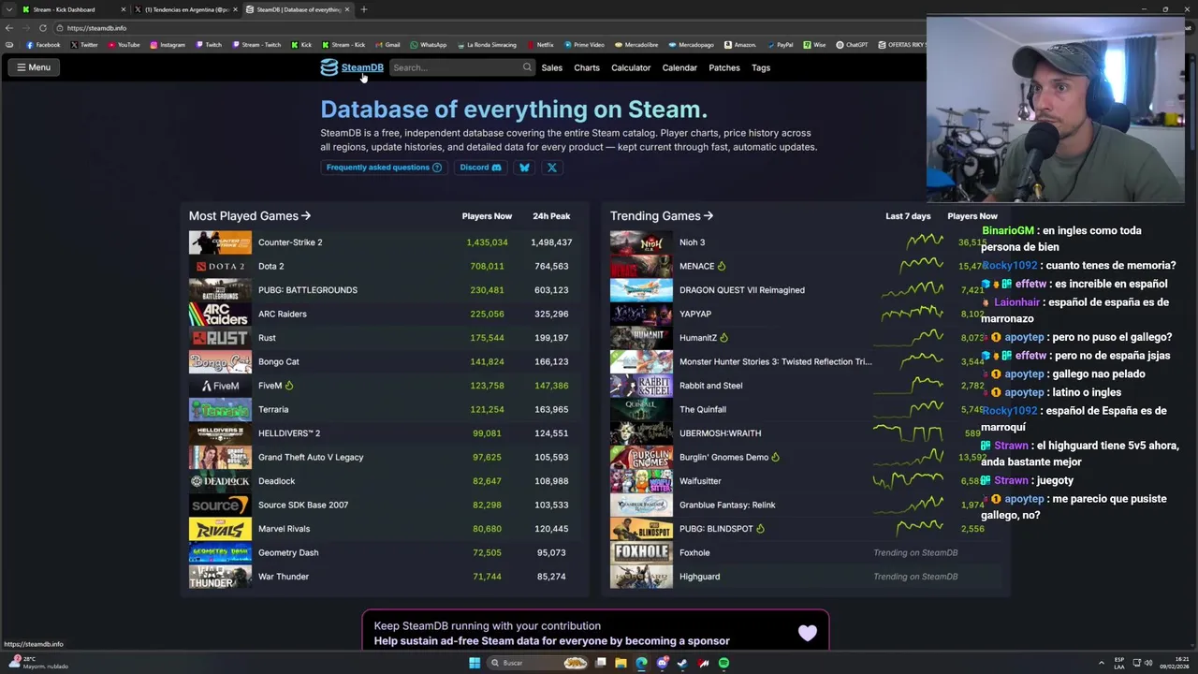The image size is (1198, 674).
Task: Open the Terraria entry
Action: [273, 409]
